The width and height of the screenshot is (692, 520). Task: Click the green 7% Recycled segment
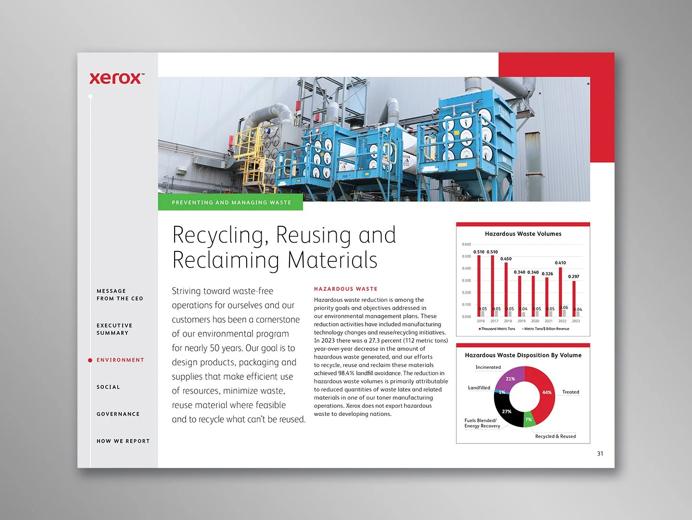pos(529,419)
